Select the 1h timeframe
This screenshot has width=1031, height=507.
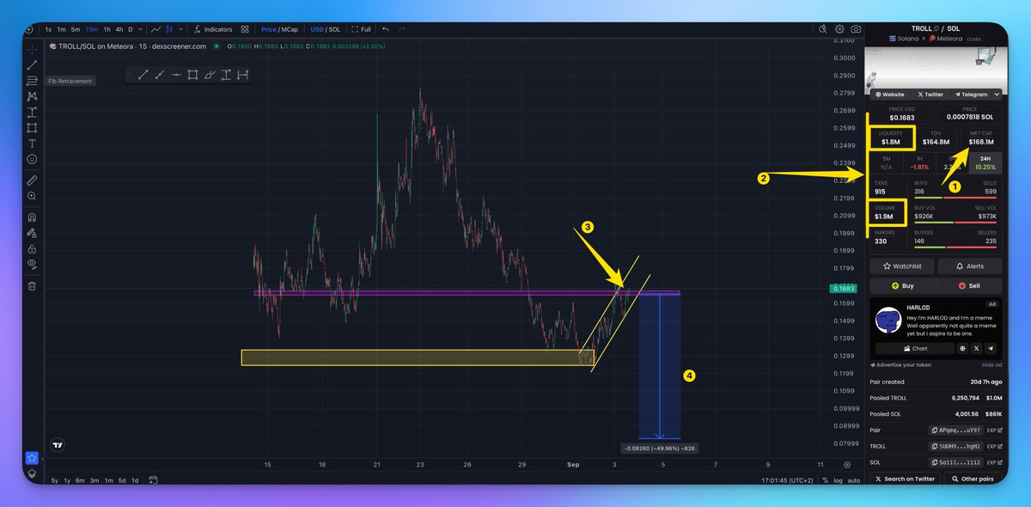[x=107, y=29]
